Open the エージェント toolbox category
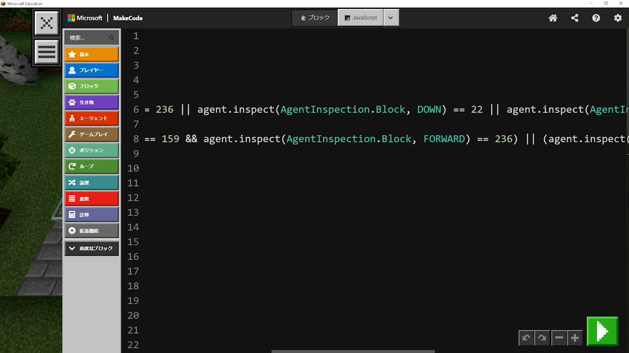Screen dimensions: 629x353 (x=91, y=118)
